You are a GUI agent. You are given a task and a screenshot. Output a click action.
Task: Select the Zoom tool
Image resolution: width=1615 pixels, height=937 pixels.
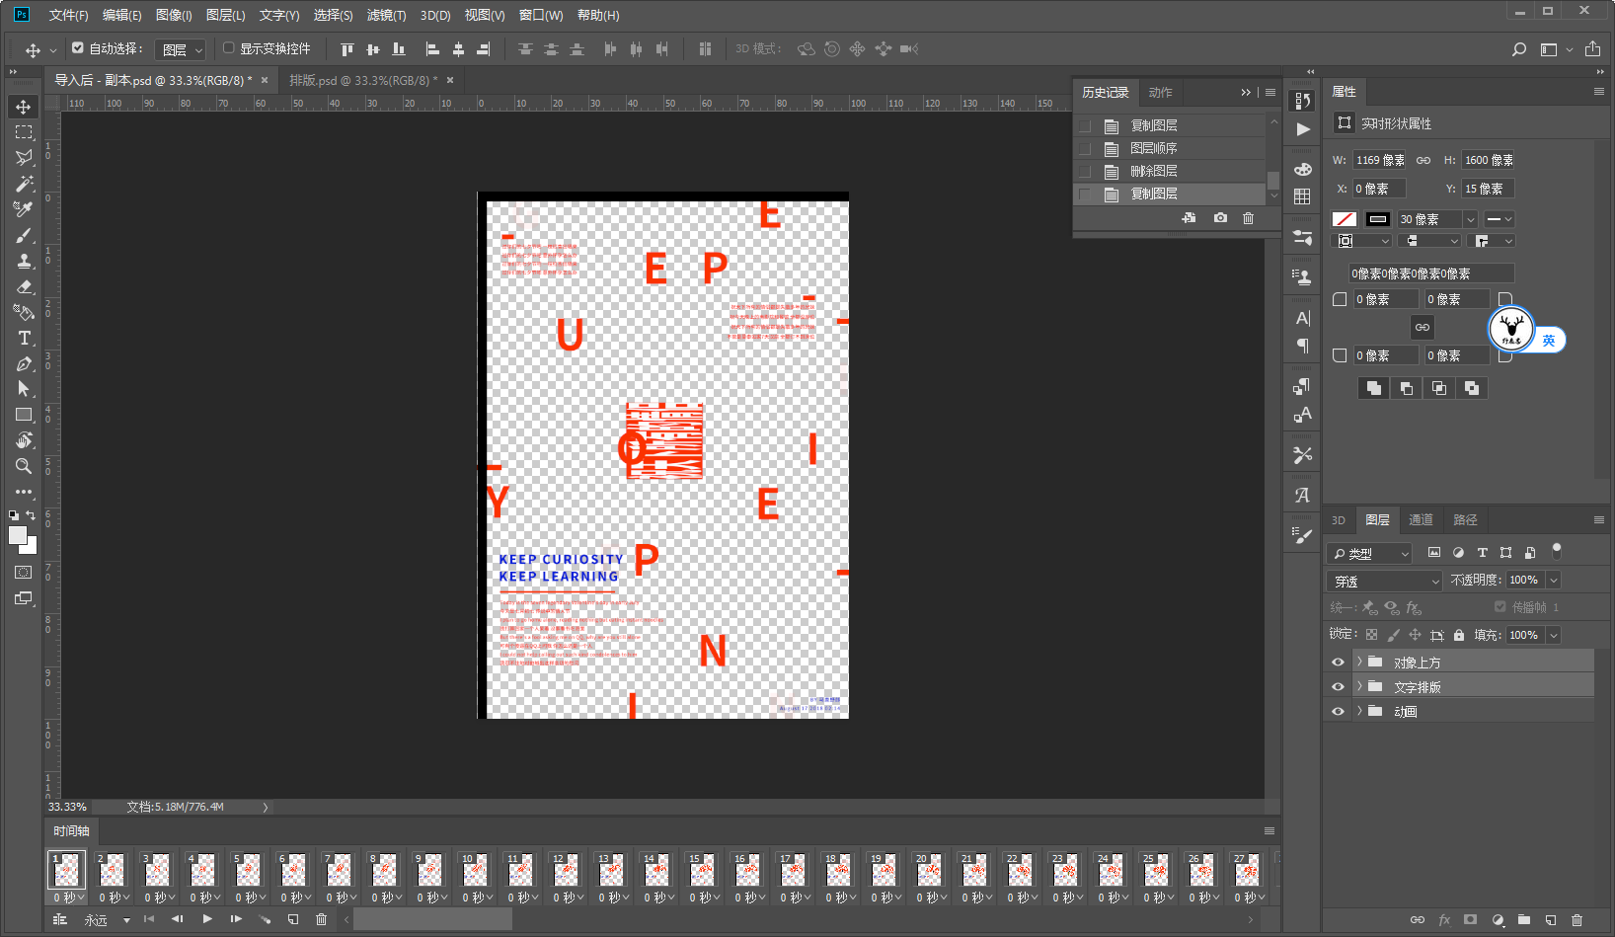point(24,466)
